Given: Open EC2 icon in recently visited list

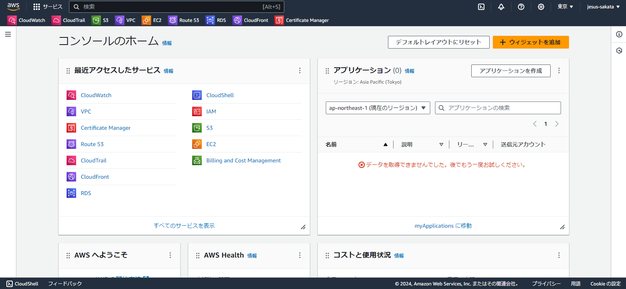Looking at the screenshot, I should tap(197, 144).
